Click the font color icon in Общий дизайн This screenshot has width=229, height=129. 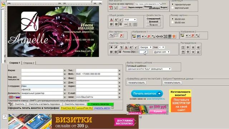(111, 20)
